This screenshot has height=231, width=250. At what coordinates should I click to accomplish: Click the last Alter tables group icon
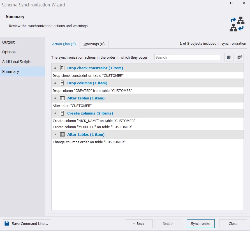tap(62, 134)
